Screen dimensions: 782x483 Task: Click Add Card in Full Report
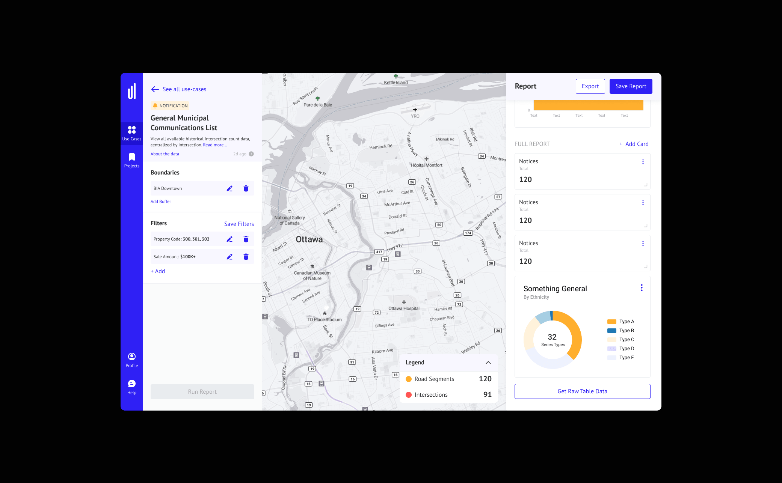click(x=634, y=144)
